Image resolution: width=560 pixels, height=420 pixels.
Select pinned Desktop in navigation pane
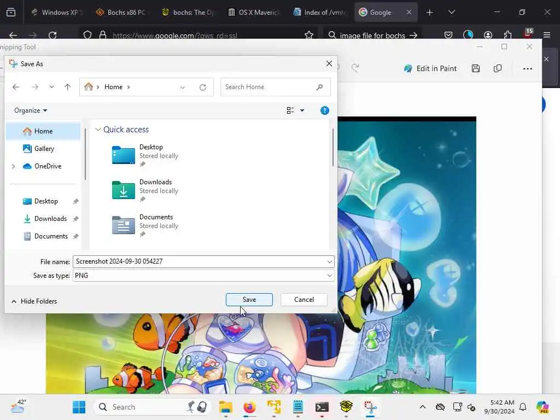click(46, 201)
